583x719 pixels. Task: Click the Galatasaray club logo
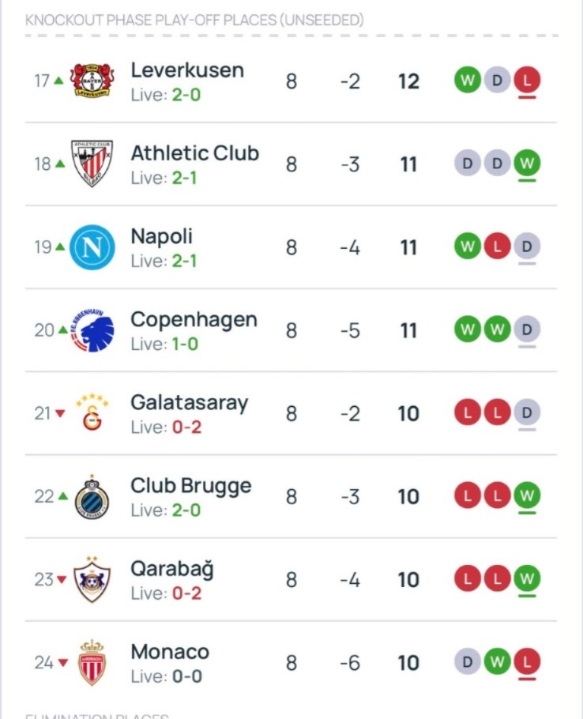(92, 413)
